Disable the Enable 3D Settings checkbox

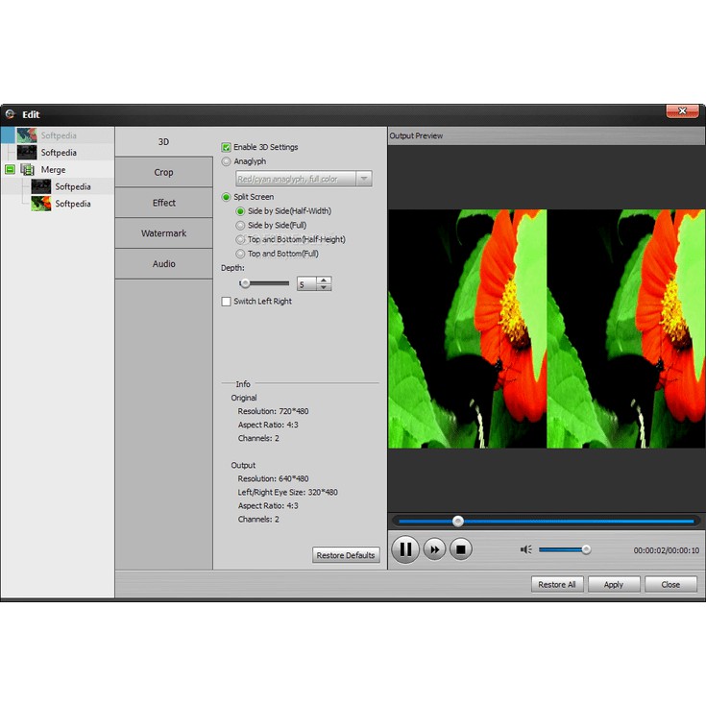pyautogui.click(x=227, y=147)
